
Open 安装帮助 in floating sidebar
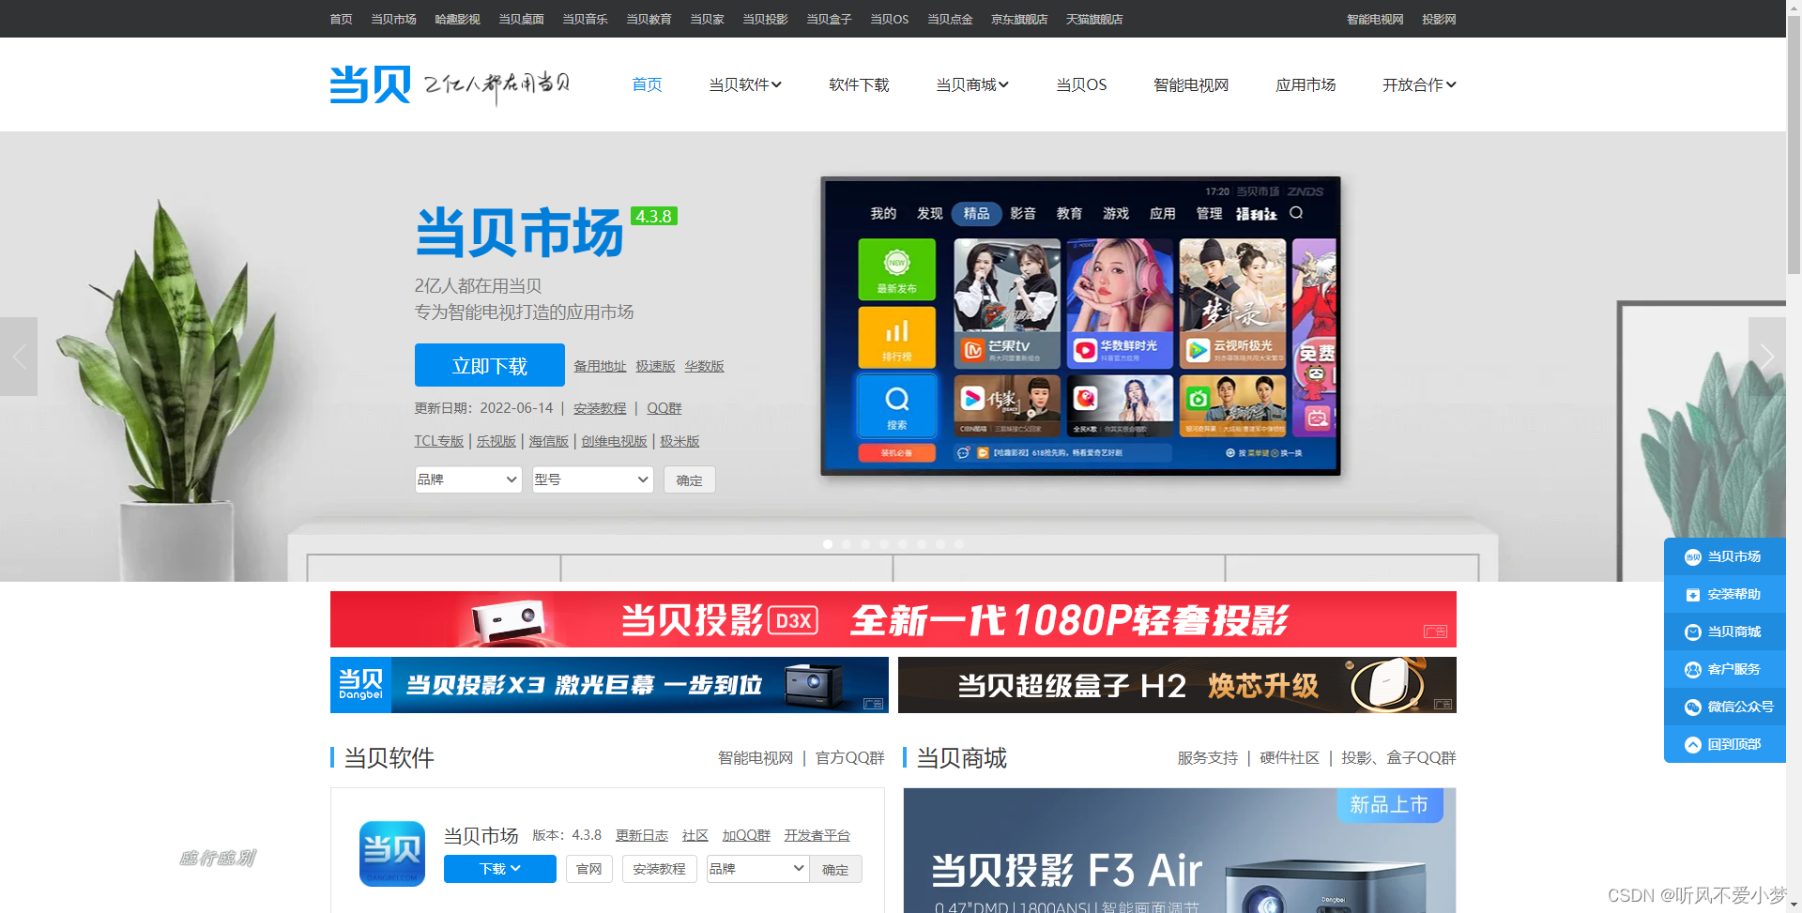(x=1724, y=594)
